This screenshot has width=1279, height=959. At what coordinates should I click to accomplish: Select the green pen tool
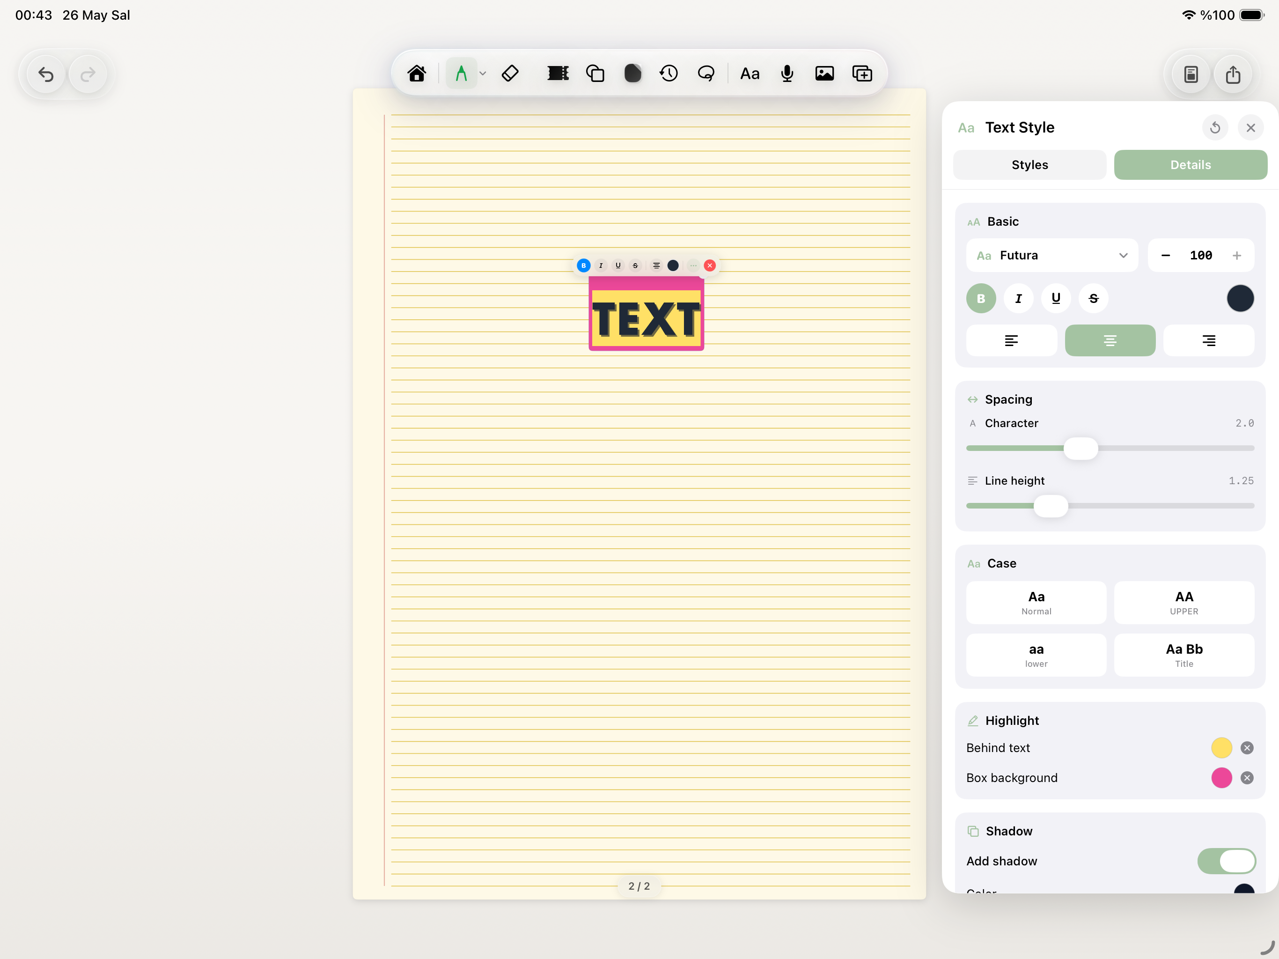pyautogui.click(x=461, y=74)
